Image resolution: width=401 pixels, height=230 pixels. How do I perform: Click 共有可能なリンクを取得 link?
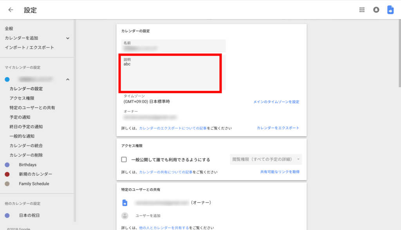coord(280,172)
